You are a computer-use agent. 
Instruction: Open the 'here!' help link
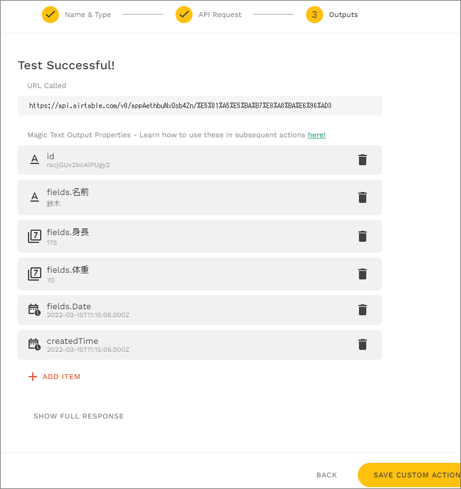click(x=316, y=135)
